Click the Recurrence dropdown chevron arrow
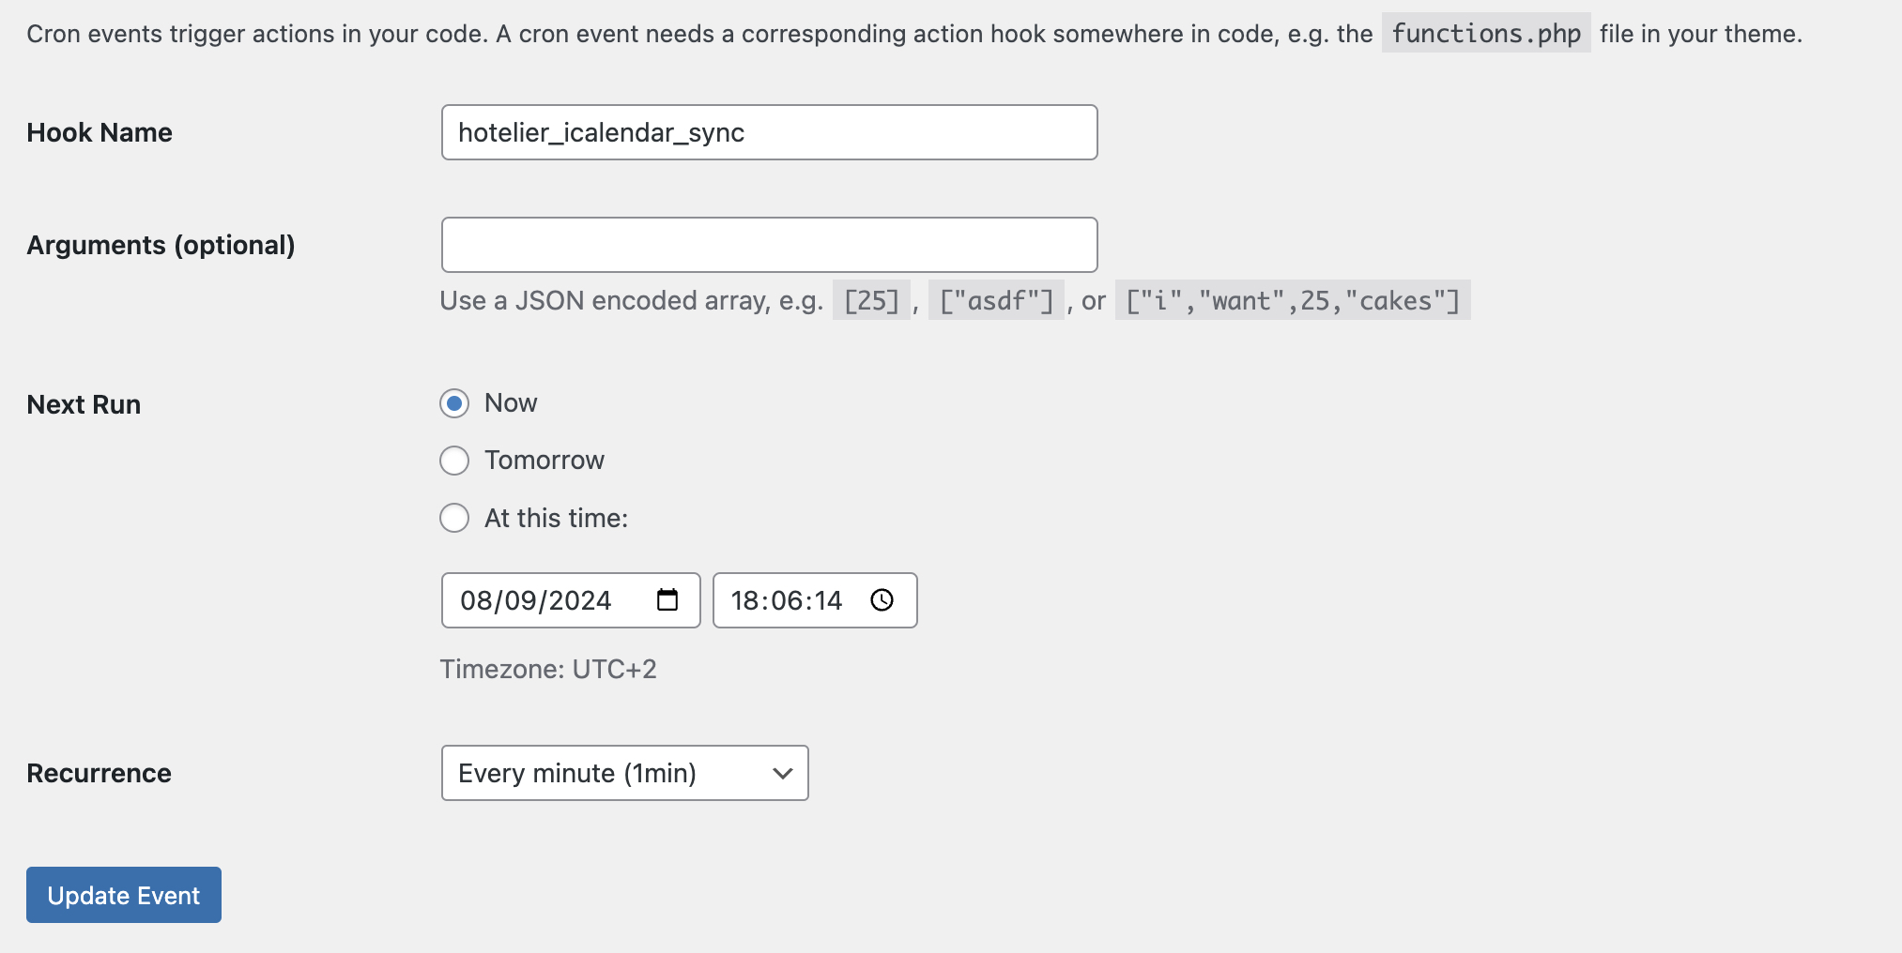Image resolution: width=1902 pixels, height=953 pixels. click(x=783, y=774)
